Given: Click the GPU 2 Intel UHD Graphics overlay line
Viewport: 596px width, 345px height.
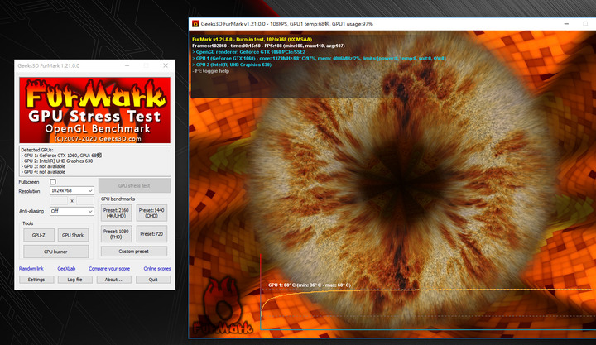Looking at the screenshot, I should tap(232, 65).
